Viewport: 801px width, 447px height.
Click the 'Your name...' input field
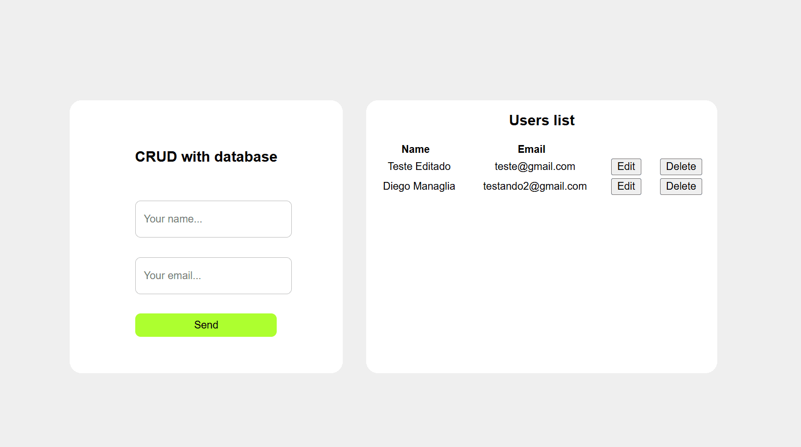(213, 219)
